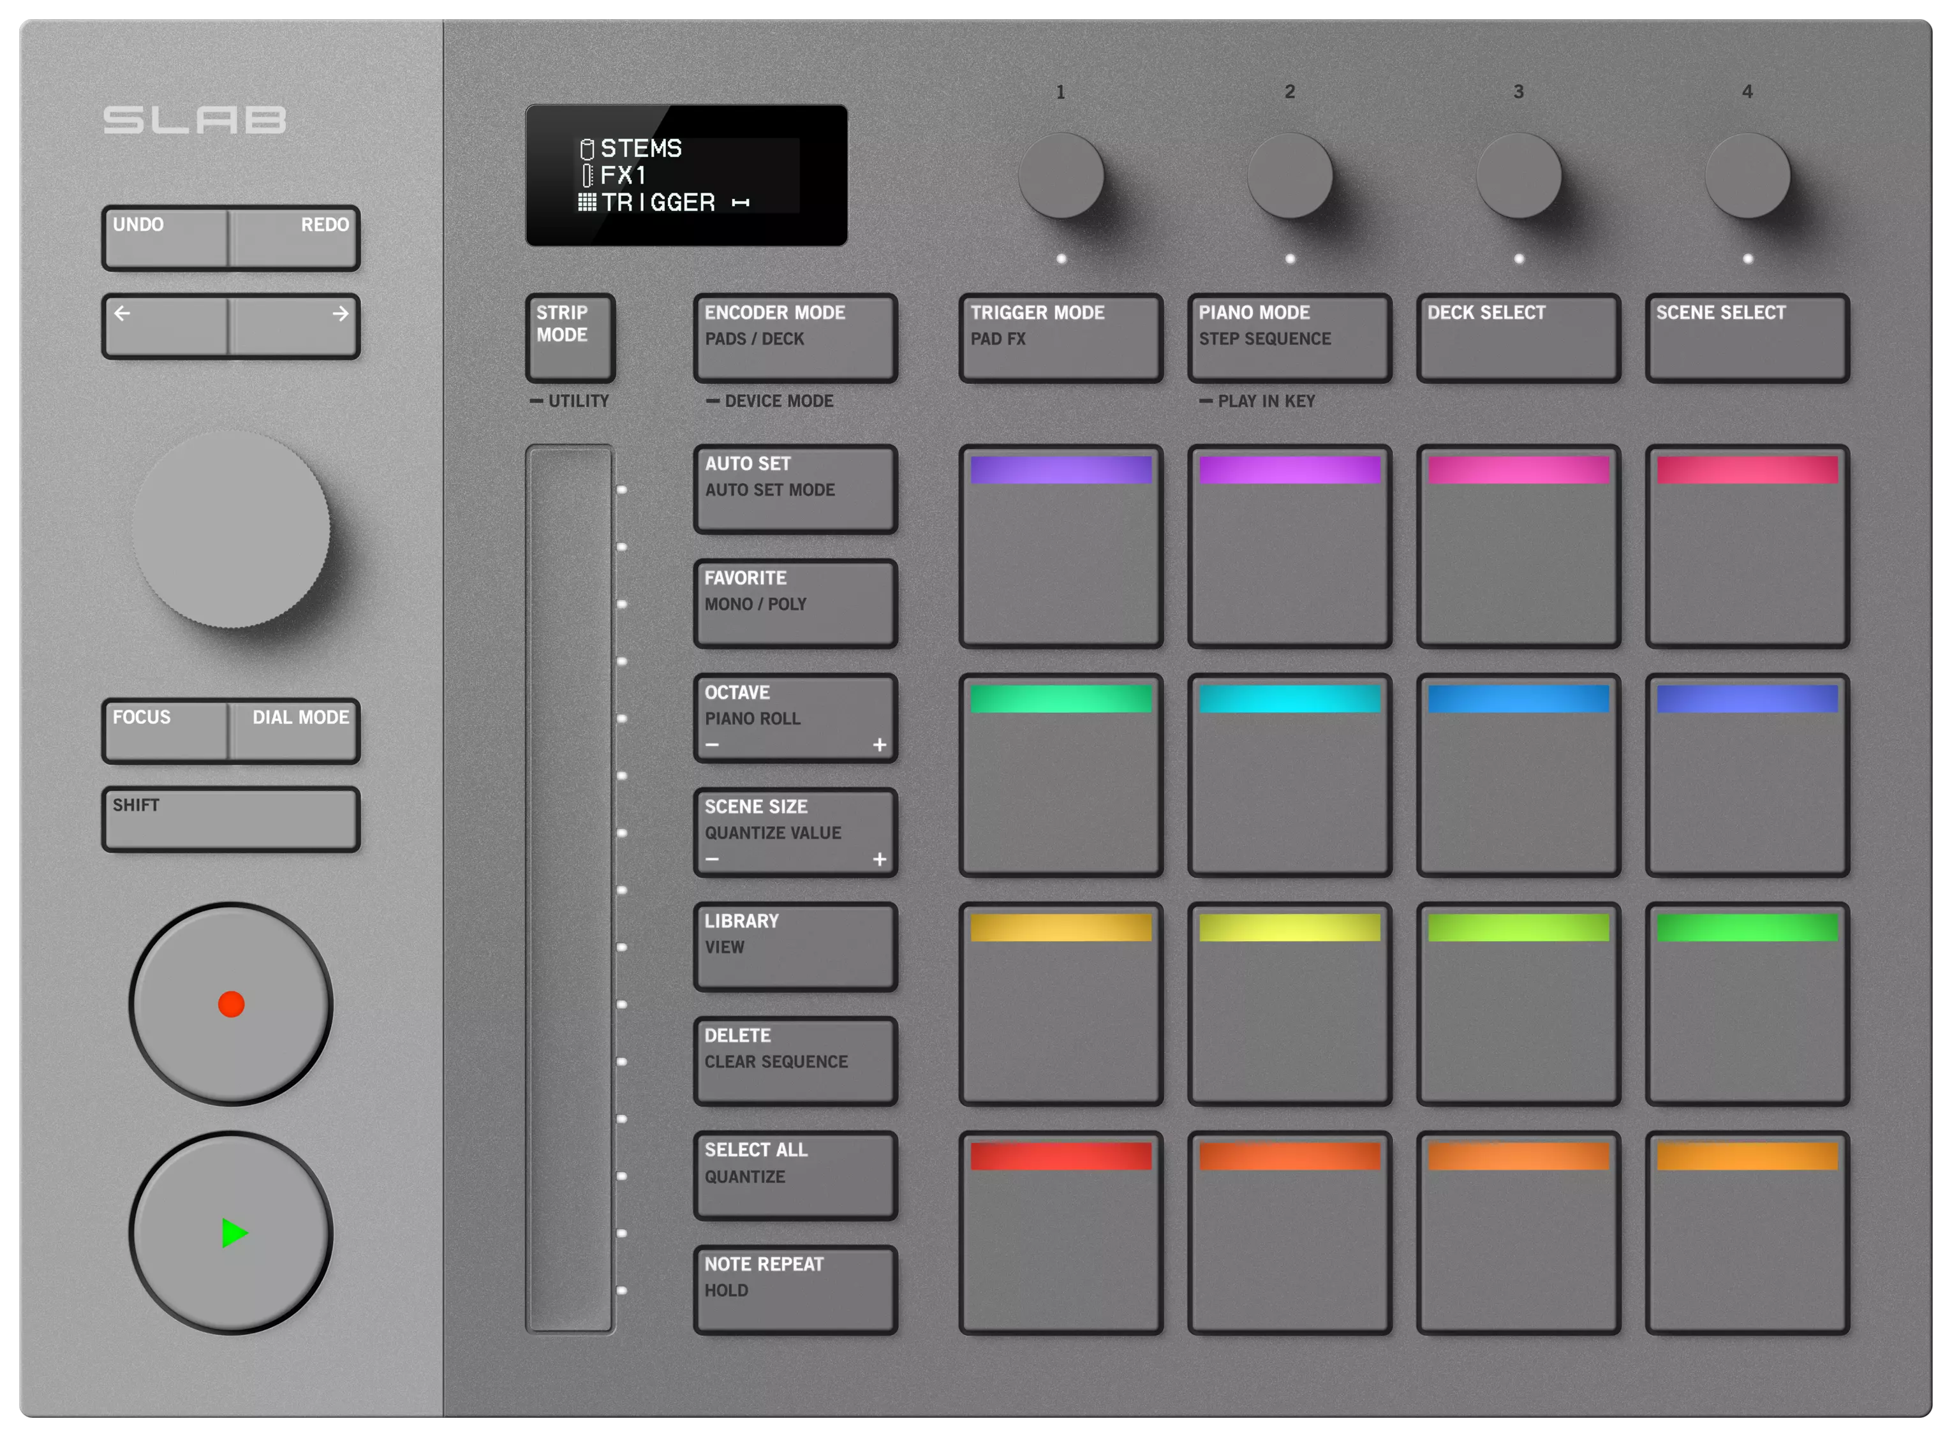Tap the lime-green pad

coord(1518,1004)
